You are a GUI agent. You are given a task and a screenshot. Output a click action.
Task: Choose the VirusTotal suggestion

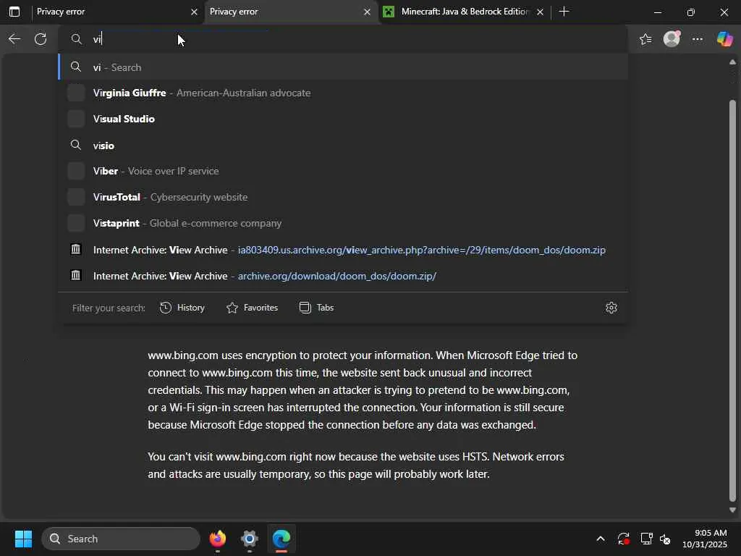click(x=343, y=197)
